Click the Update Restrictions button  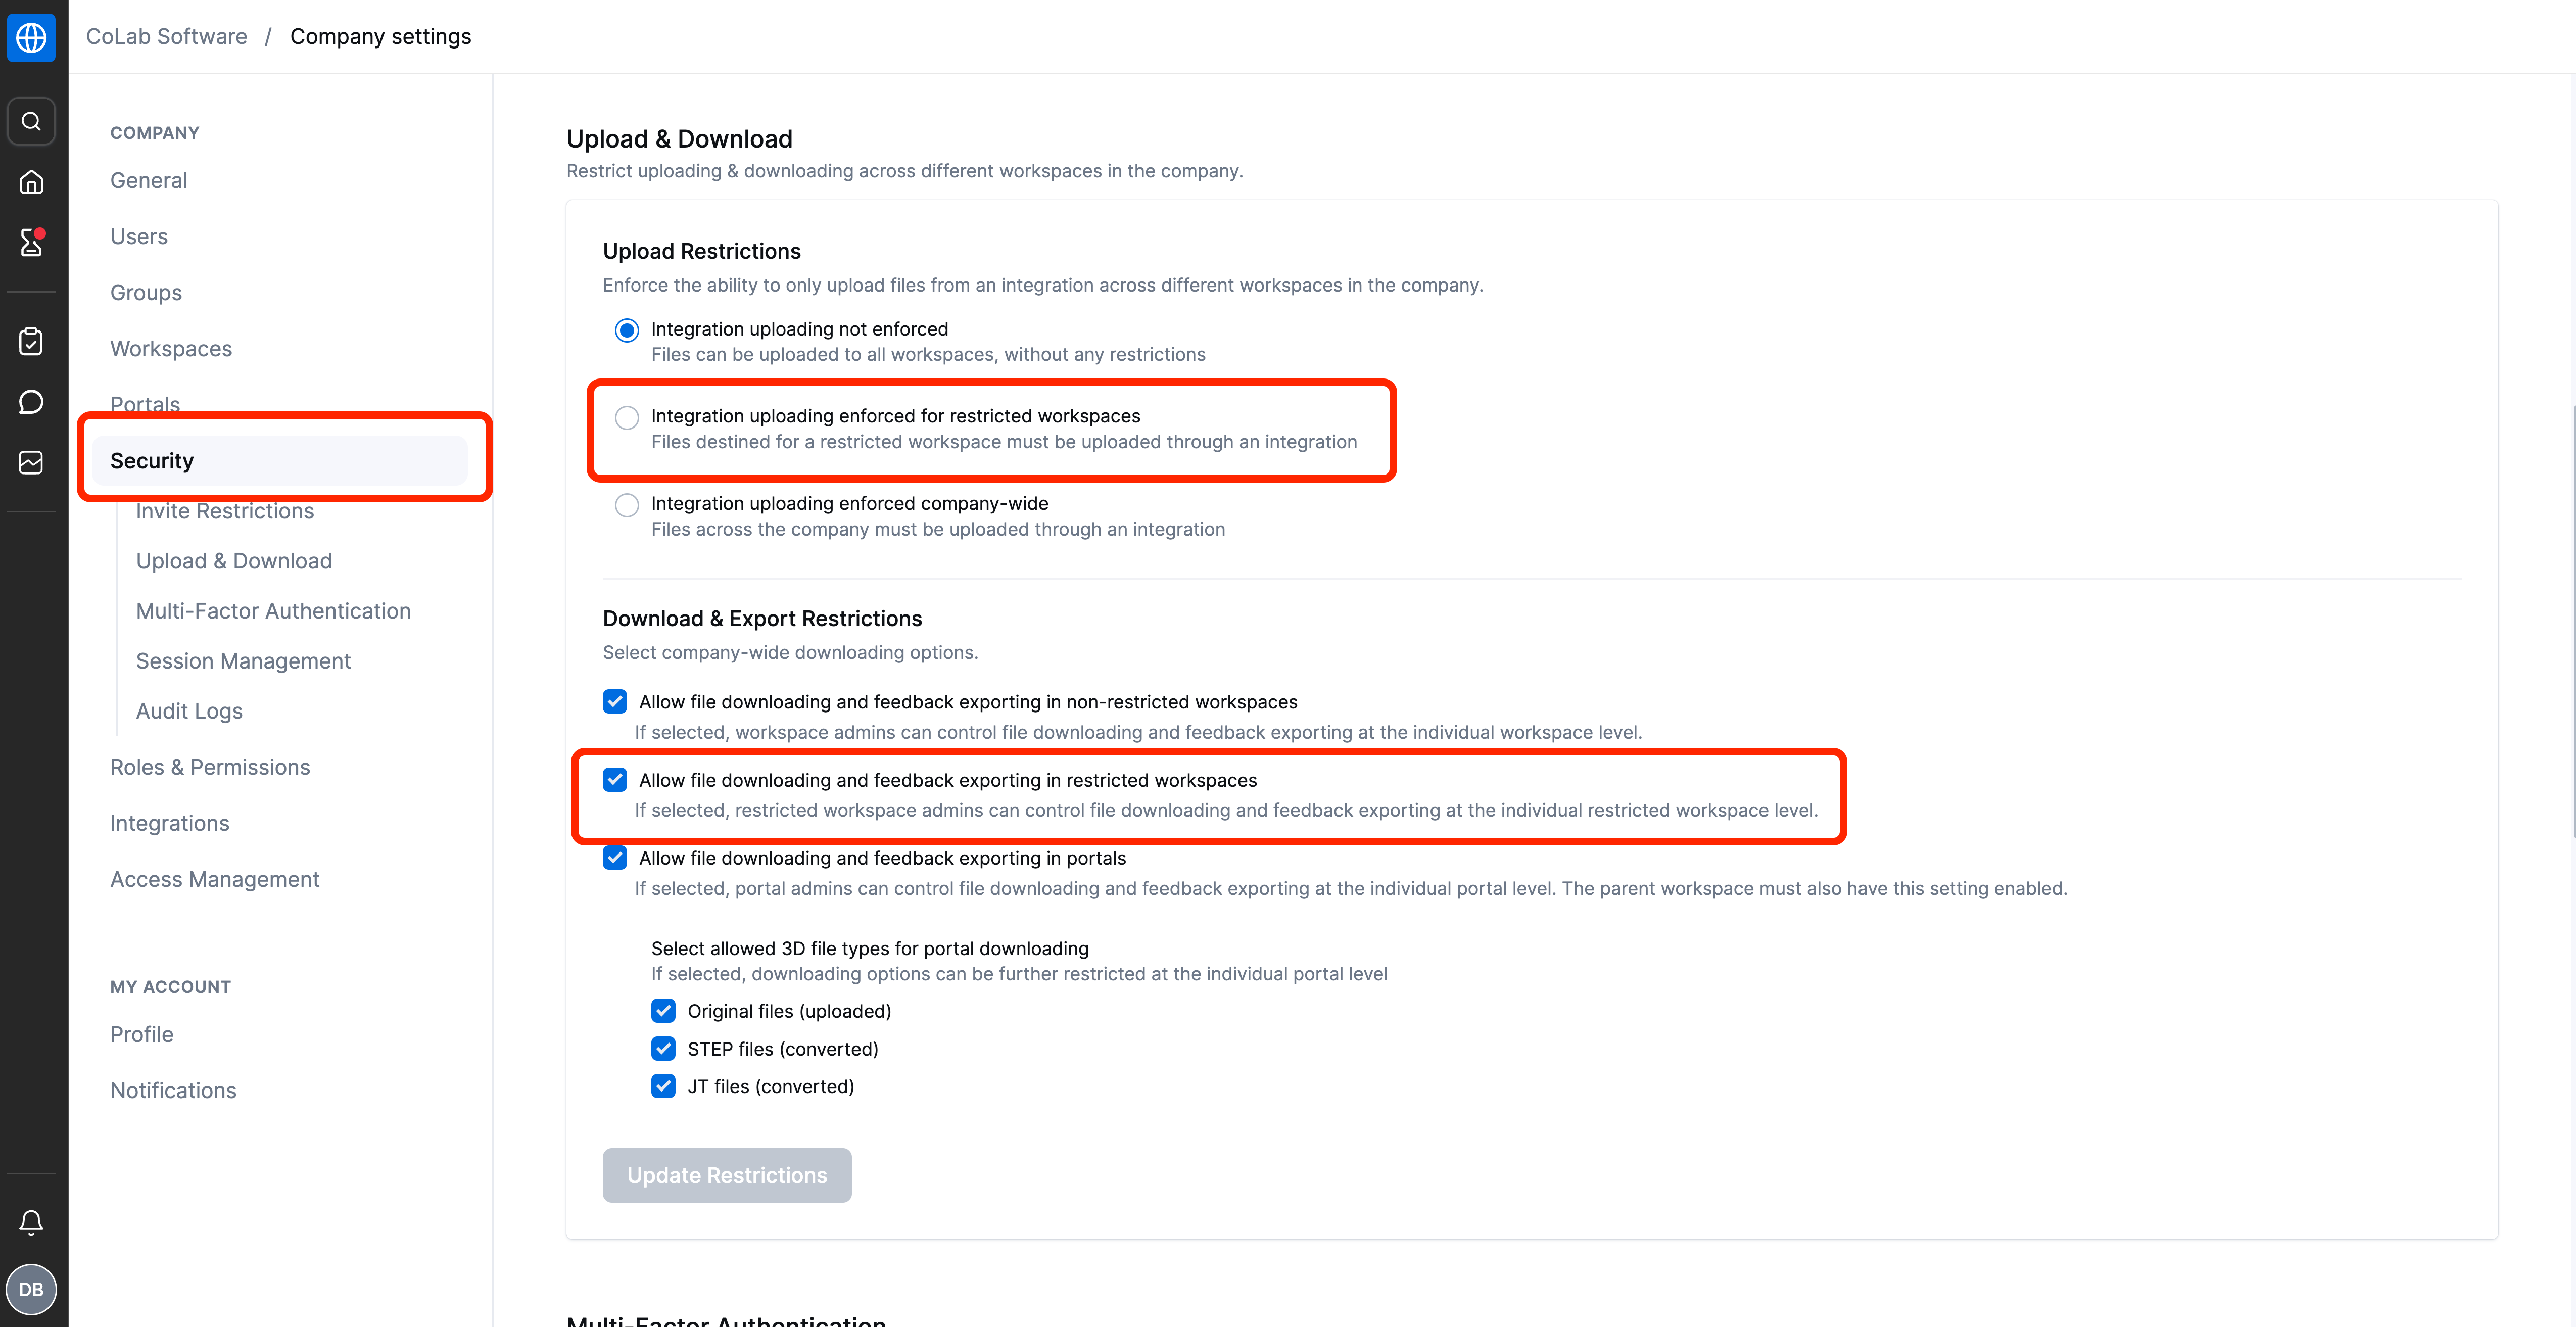pyautogui.click(x=727, y=1175)
